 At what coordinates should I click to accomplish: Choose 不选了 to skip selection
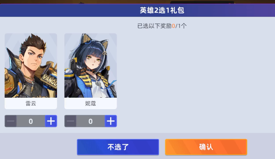coord(118,147)
